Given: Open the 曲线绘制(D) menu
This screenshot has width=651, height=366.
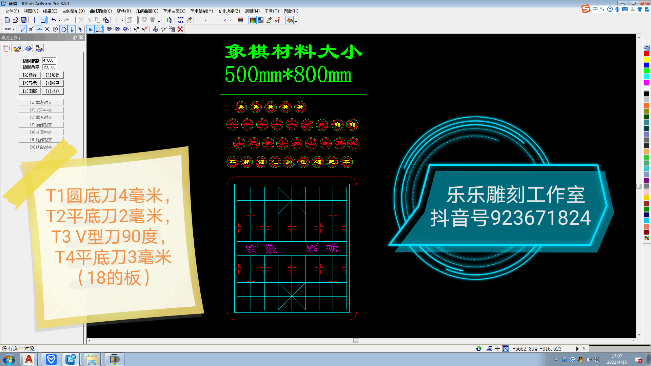Looking at the screenshot, I should [x=73, y=11].
